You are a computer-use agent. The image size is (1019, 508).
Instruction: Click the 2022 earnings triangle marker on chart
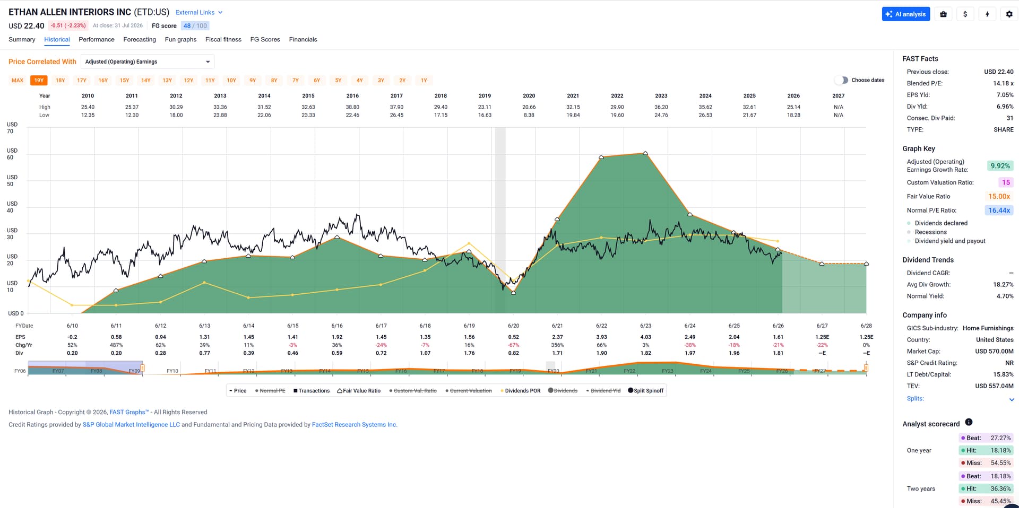click(601, 157)
